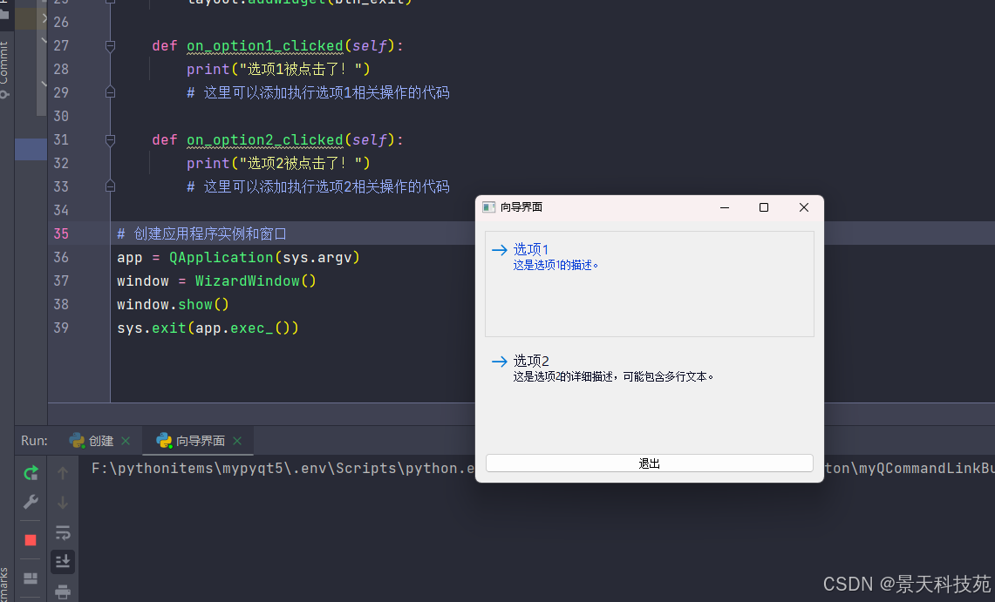Close the 向导界面 window
Image resolution: width=995 pixels, height=602 pixels.
tap(804, 207)
